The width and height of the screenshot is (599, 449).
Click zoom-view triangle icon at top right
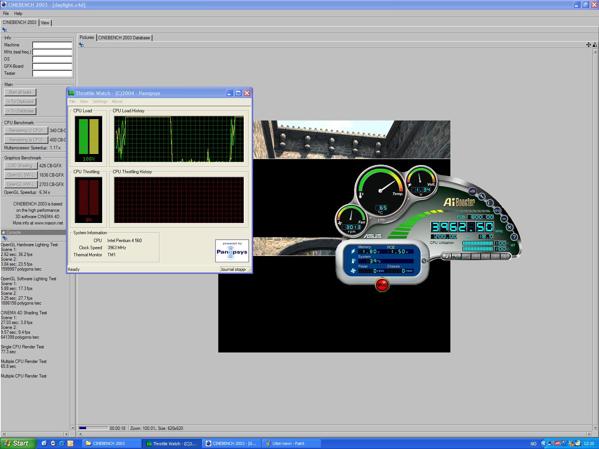pyautogui.click(x=595, y=45)
